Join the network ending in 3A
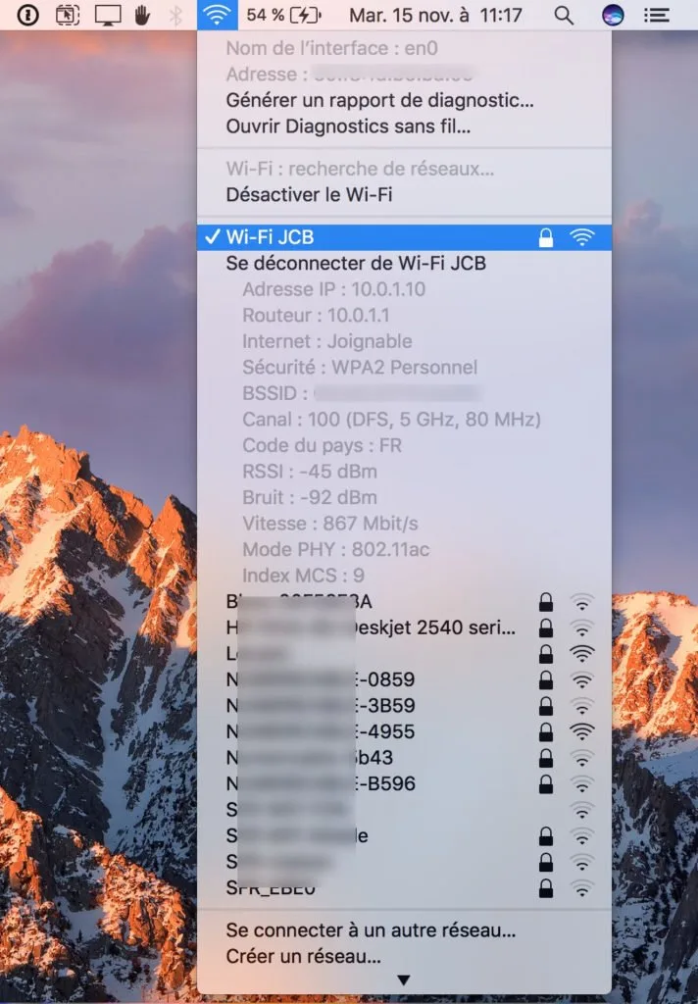The image size is (698, 1004). (404, 601)
